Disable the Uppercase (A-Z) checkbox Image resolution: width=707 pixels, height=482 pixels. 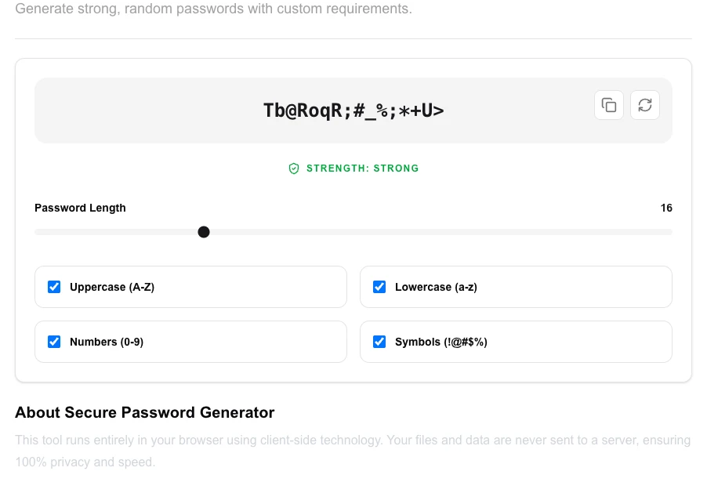pos(54,287)
